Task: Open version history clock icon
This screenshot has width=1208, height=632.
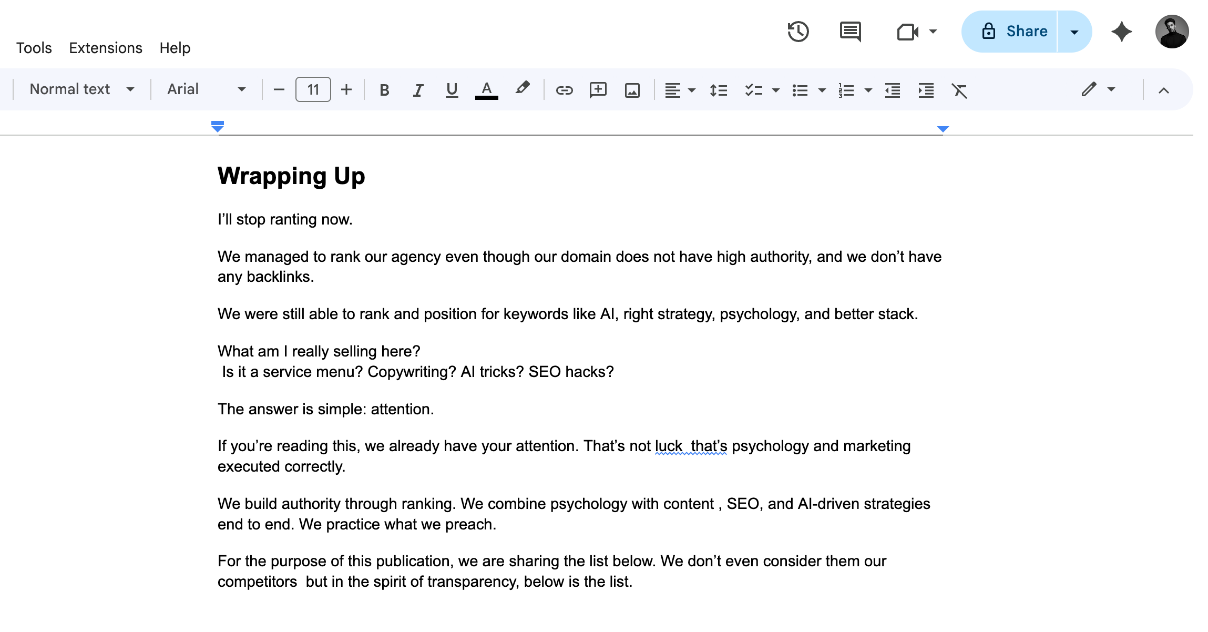Action: point(797,32)
